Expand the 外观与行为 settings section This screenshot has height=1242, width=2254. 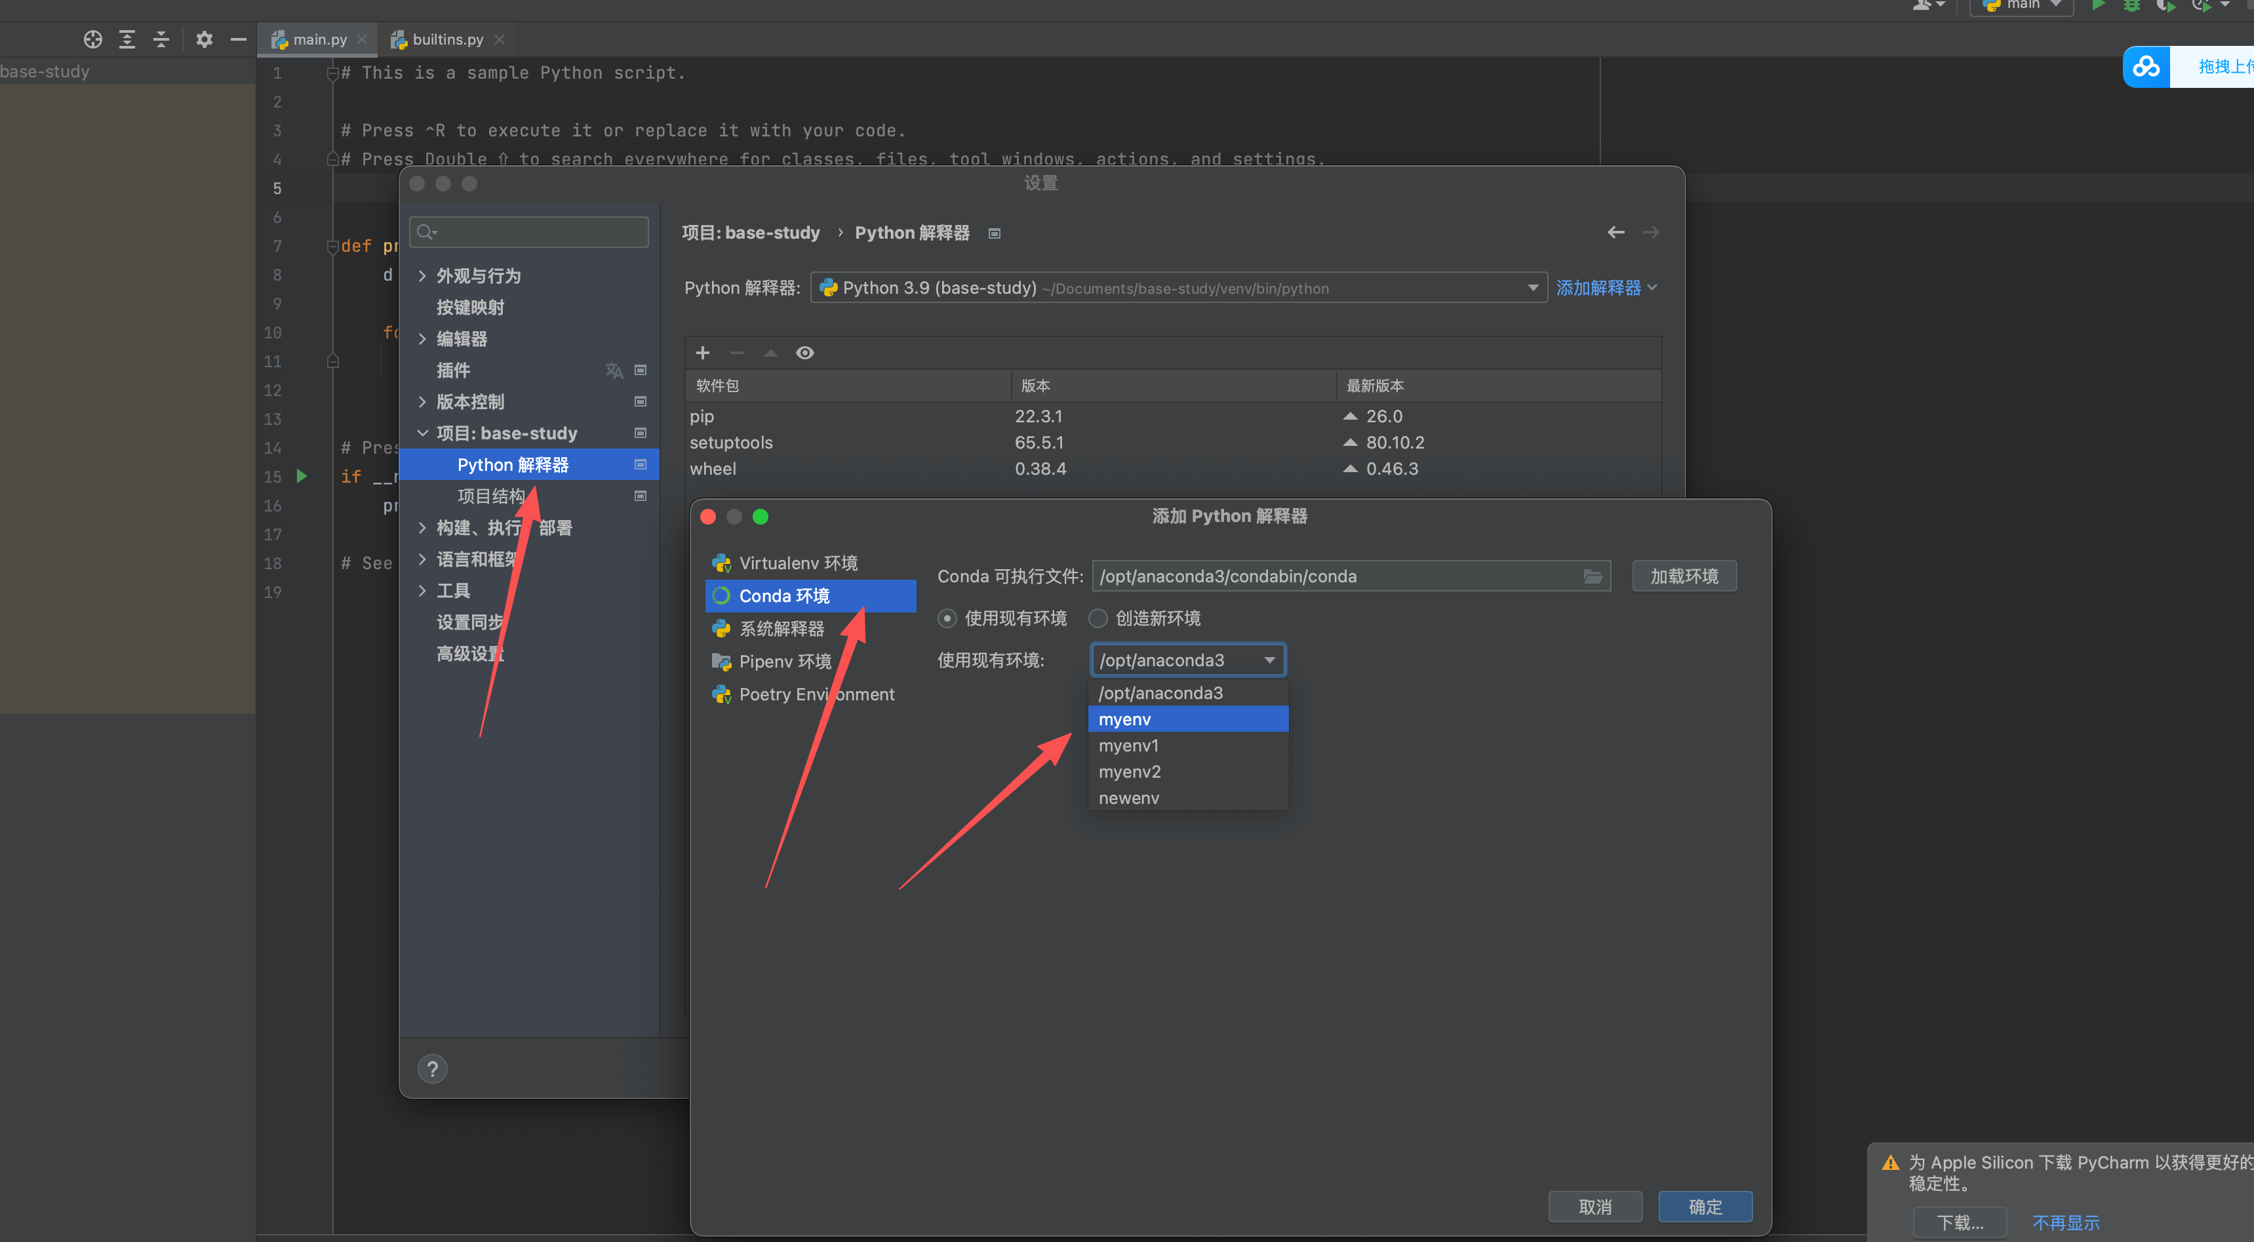(423, 275)
